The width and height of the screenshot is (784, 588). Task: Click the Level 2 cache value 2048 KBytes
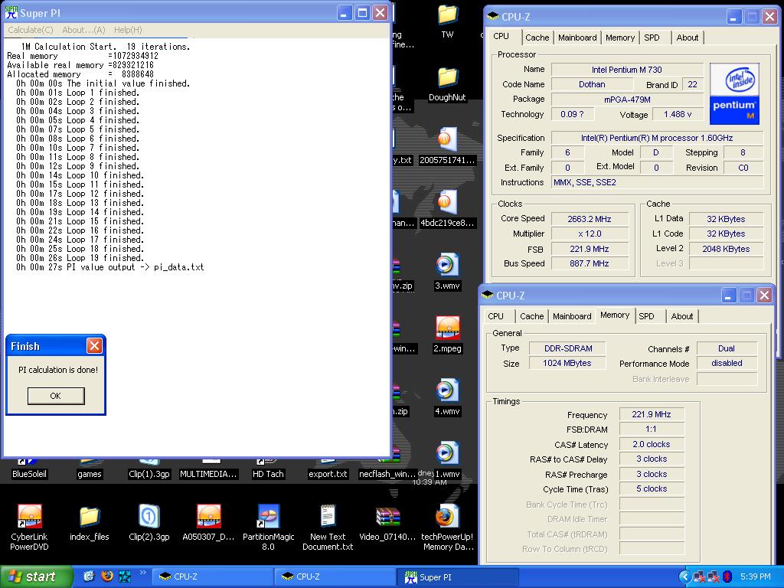pyautogui.click(x=726, y=249)
